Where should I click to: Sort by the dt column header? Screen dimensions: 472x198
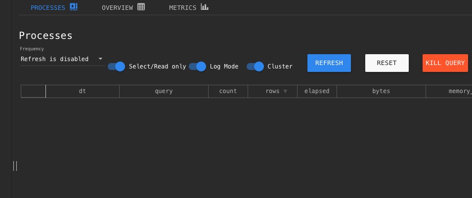point(83,91)
